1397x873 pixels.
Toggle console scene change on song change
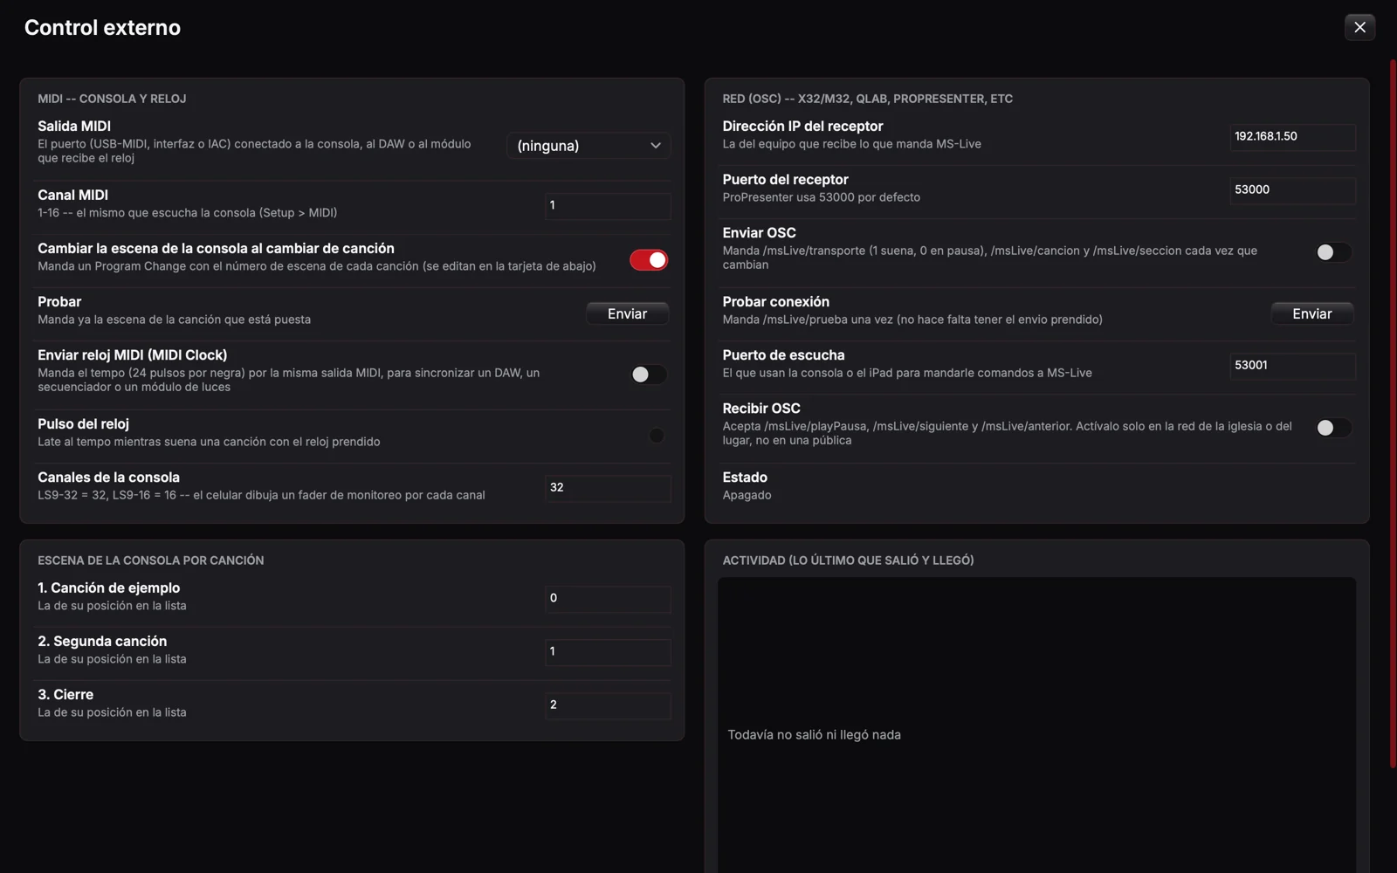click(649, 259)
